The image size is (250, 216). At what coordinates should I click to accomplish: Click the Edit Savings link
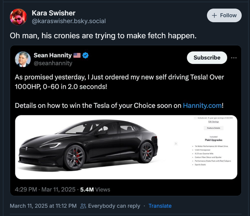(213, 122)
